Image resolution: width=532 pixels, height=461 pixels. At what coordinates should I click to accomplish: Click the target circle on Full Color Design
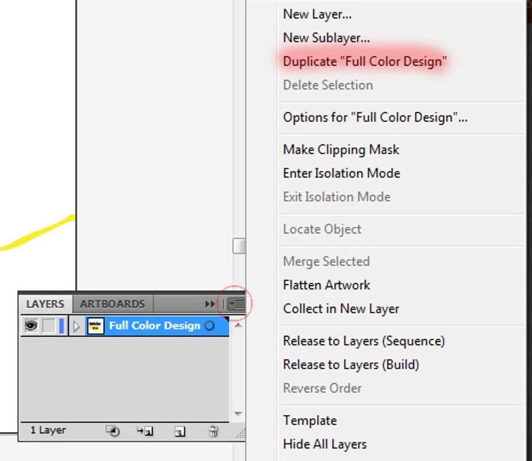tap(210, 326)
